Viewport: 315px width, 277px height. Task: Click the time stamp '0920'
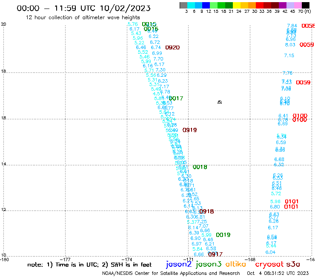click(172, 47)
